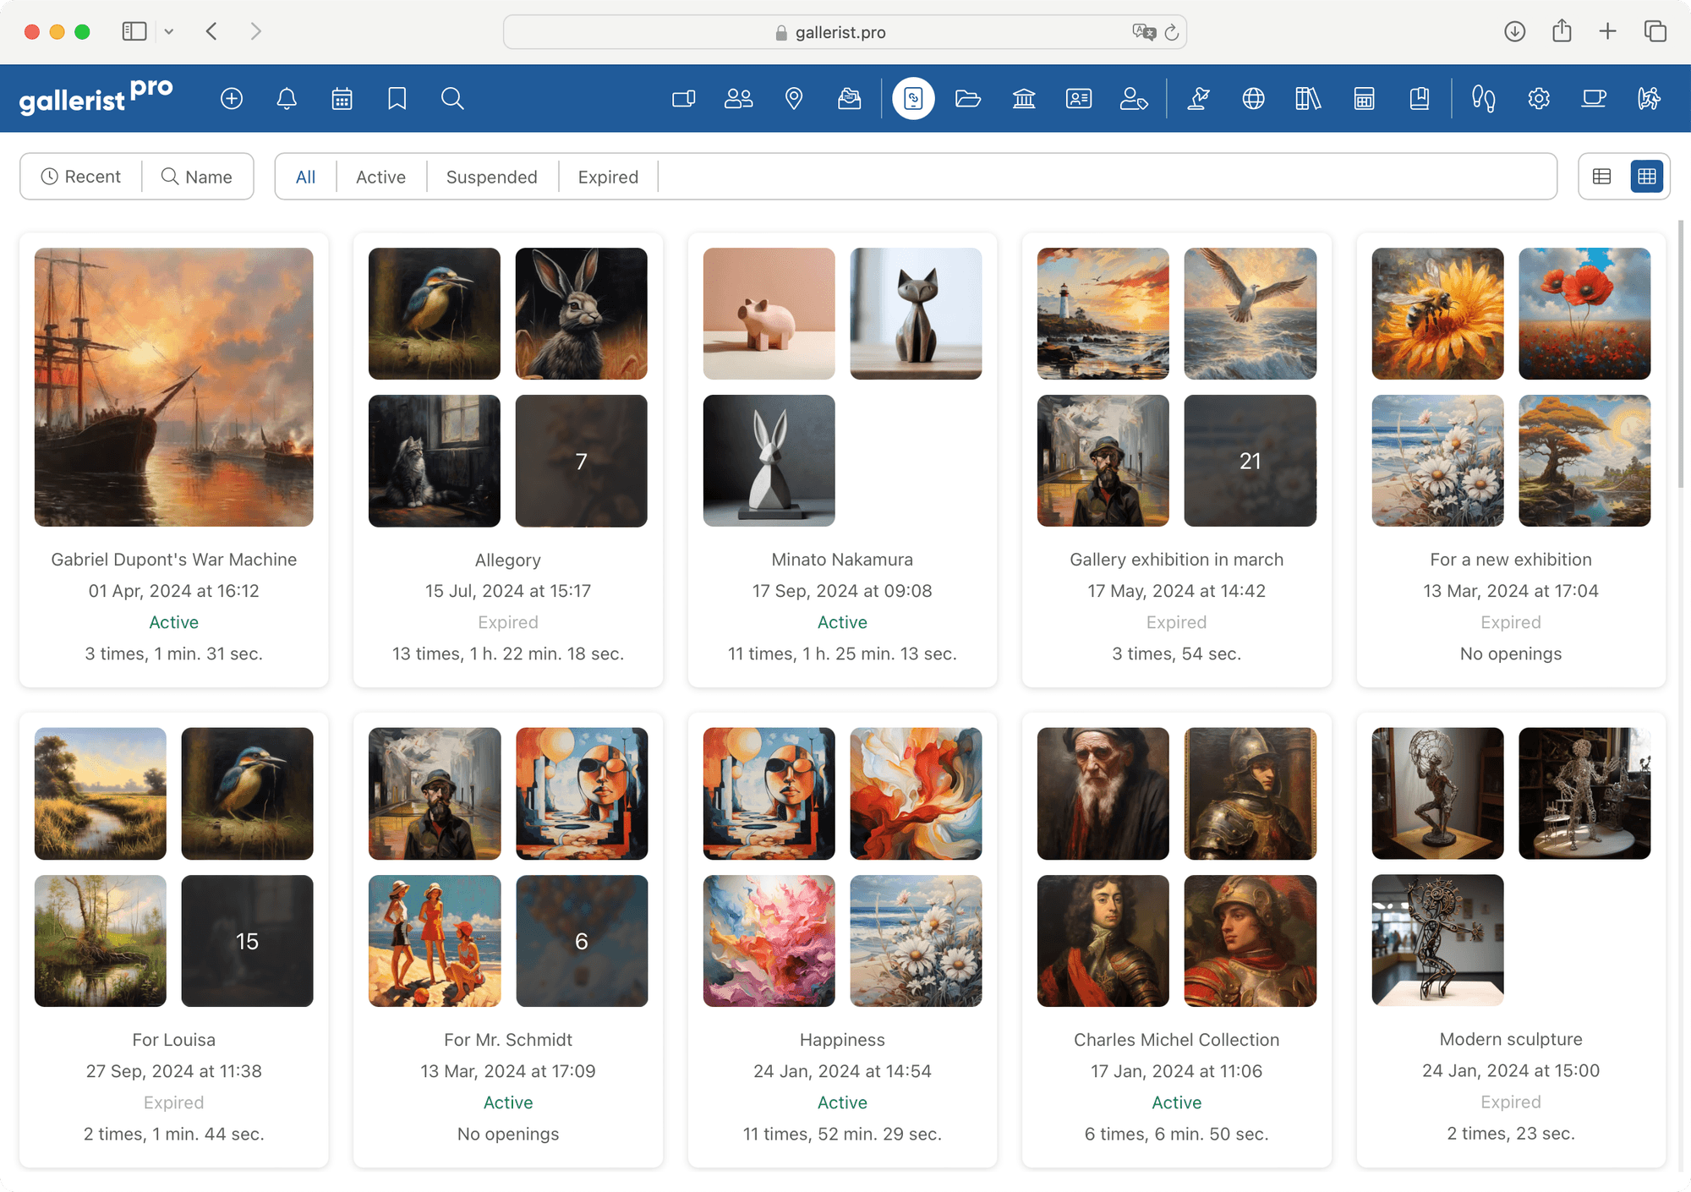Image resolution: width=1691 pixels, height=1192 pixels.
Task: Open the contact card panel
Action: (x=1079, y=98)
